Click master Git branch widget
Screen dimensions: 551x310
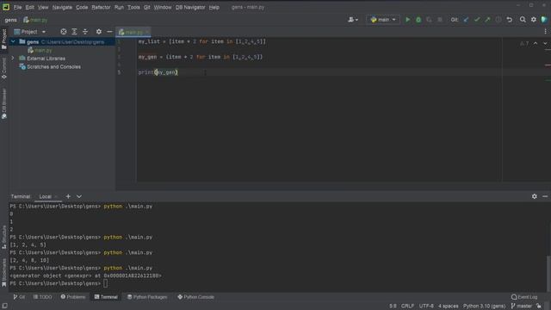[x=522, y=307]
